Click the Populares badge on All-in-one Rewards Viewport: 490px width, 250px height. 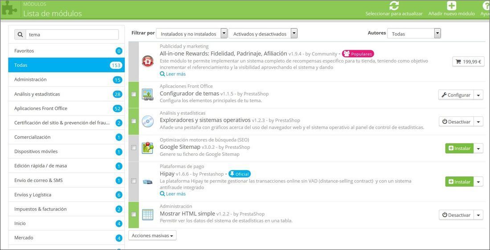coord(358,54)
